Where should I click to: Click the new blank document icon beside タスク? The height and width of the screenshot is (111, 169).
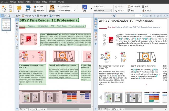coord(10,7)
